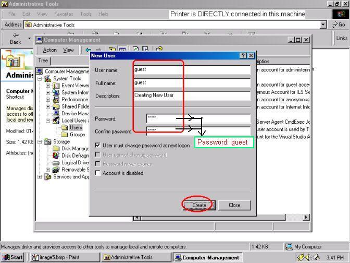
Task: Click the Close button in New User dialog
Action: coord(234,205)
